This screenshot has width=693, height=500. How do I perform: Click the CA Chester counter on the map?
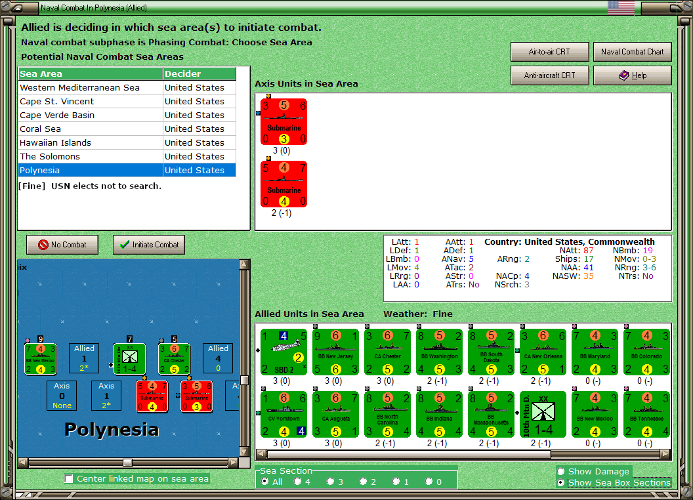click(175, 359)
